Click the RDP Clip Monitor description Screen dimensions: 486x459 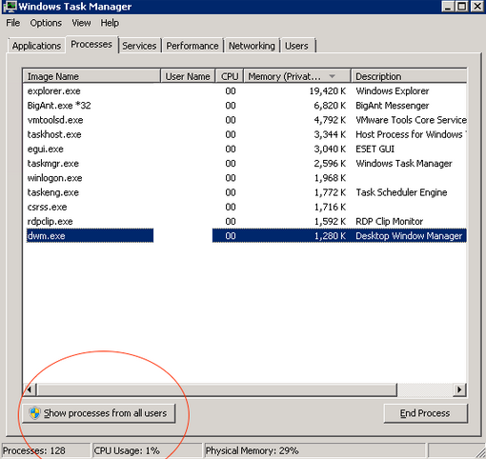click(389, 222)
